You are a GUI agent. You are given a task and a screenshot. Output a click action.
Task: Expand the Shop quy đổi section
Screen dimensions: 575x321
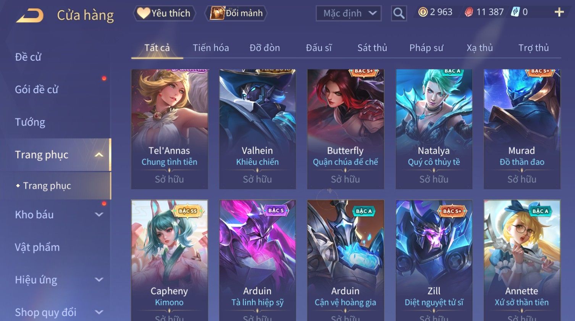(x=99, y=312)
